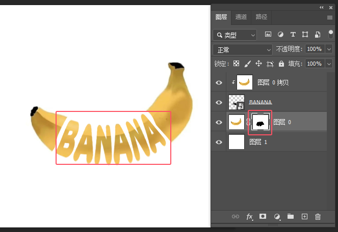Click the link layers icon

pos(236,217)
